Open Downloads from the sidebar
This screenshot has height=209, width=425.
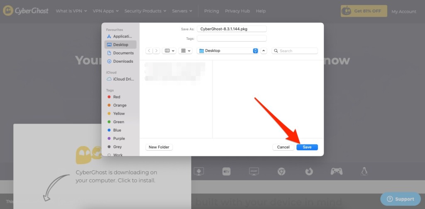click(x=120, y=61)
